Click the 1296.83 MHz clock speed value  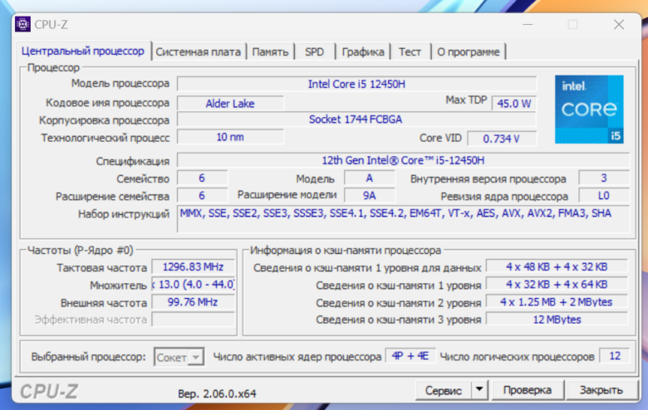193,267
